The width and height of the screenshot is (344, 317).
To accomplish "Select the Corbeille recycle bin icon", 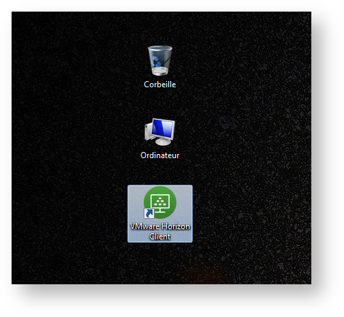I will (x=160, y=61).
